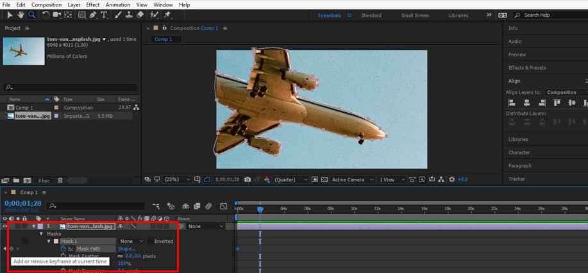Click reset exposure icon in viewer
This screenshot has height=273, width=588.
click(452, 179)
